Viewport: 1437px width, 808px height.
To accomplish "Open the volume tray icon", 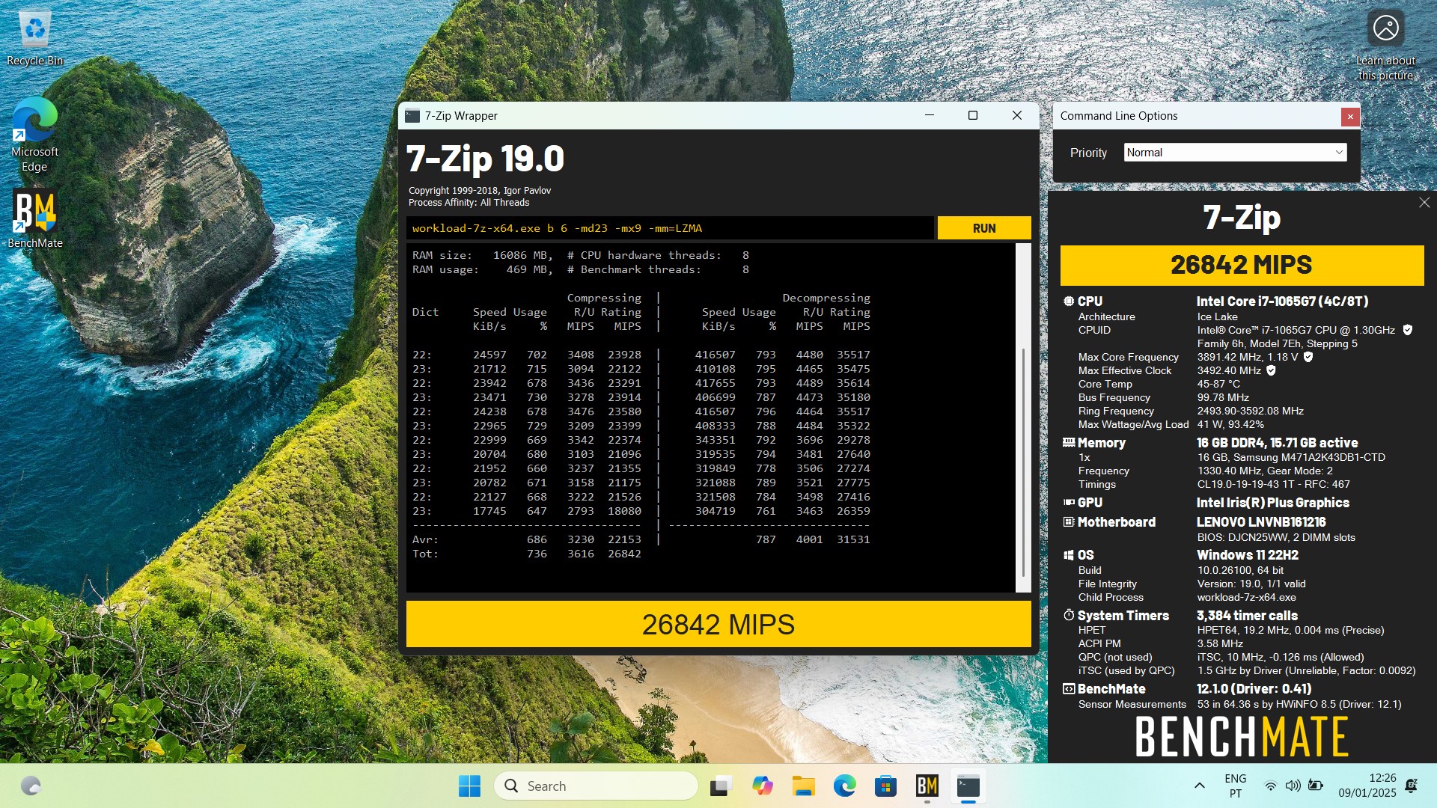I will pyautogui.click(x=1293, y=786).
